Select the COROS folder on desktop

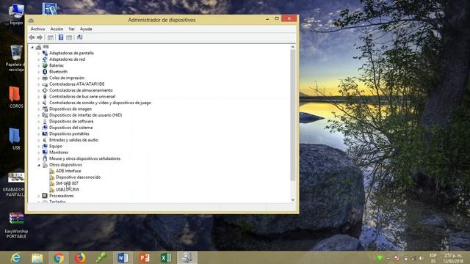tap(15, 98)
